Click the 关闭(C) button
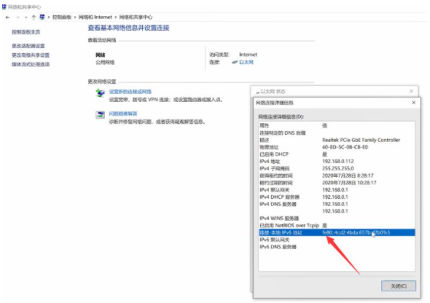 pos(399,286)
